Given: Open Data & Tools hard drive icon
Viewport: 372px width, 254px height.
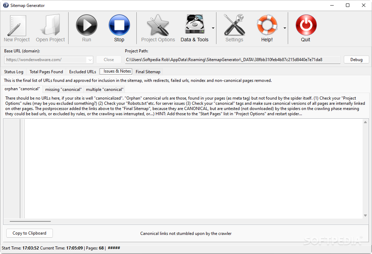Looking at the screenshot, I should 195,25.
